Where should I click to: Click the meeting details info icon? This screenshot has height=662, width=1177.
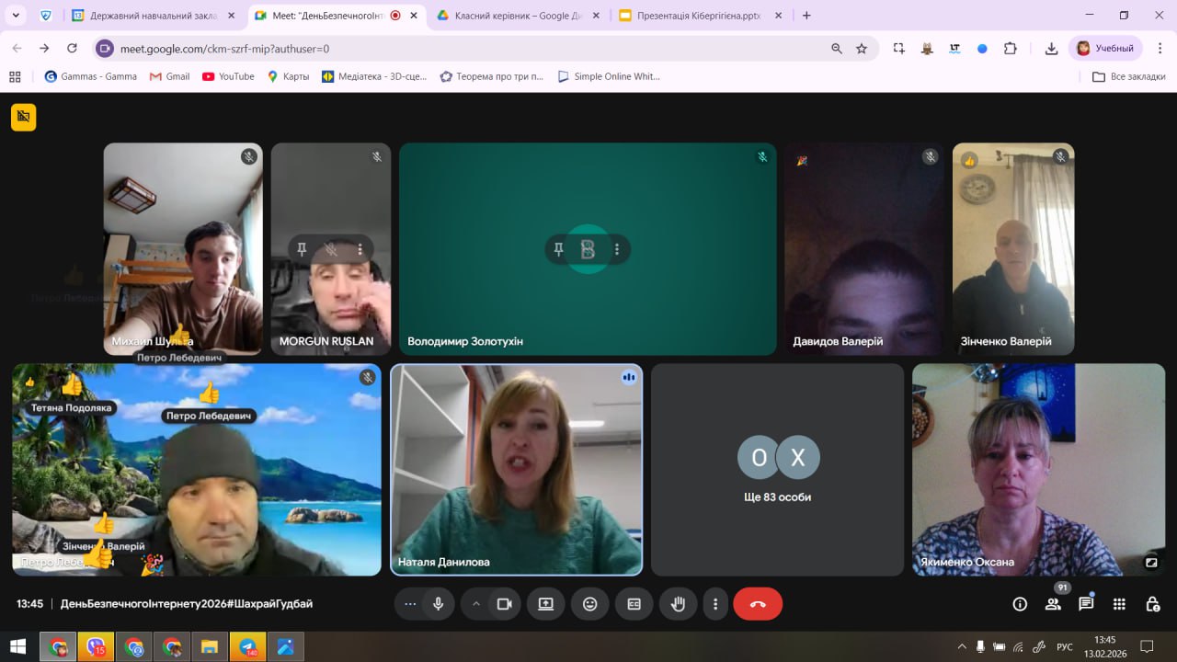point(1020,604)
